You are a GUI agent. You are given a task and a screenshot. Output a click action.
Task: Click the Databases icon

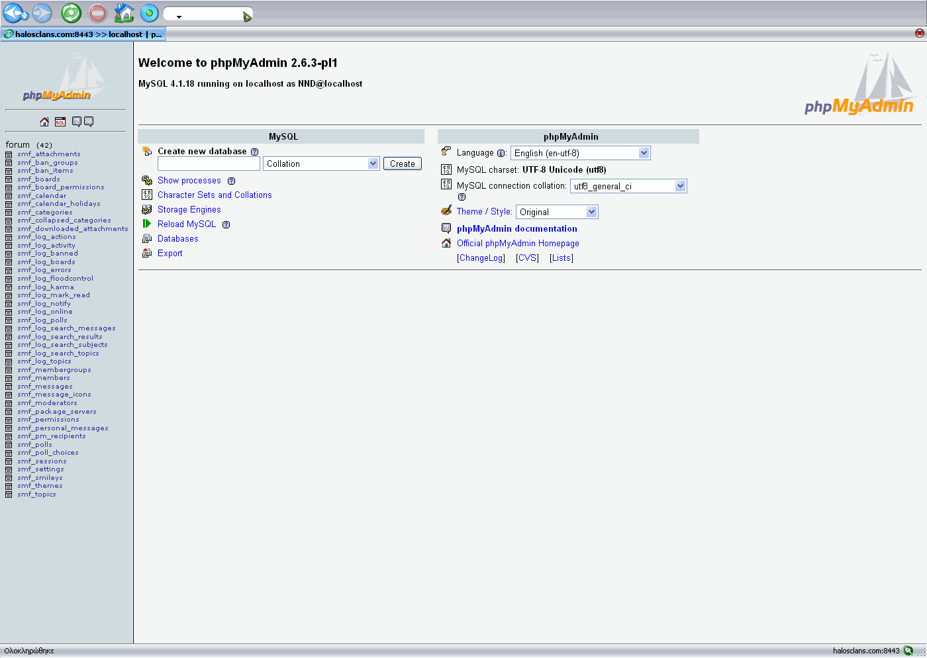tap(147, 238)
